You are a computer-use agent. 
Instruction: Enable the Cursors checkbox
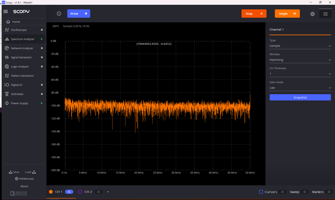(261, 192)
